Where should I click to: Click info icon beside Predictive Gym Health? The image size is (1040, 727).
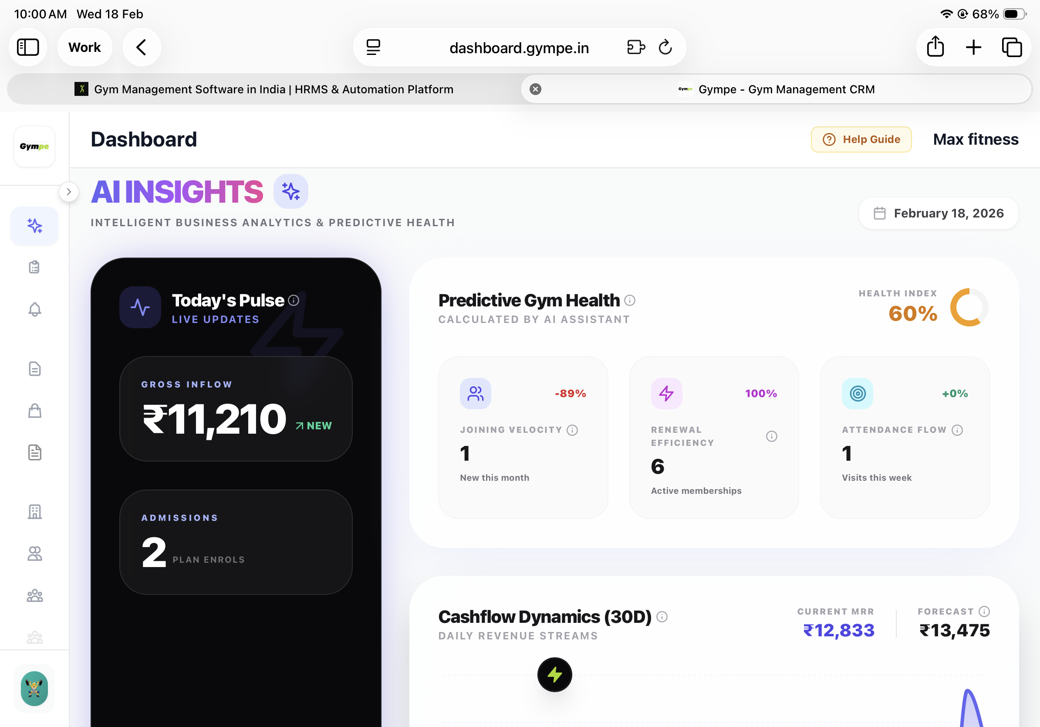pos(630,300)
